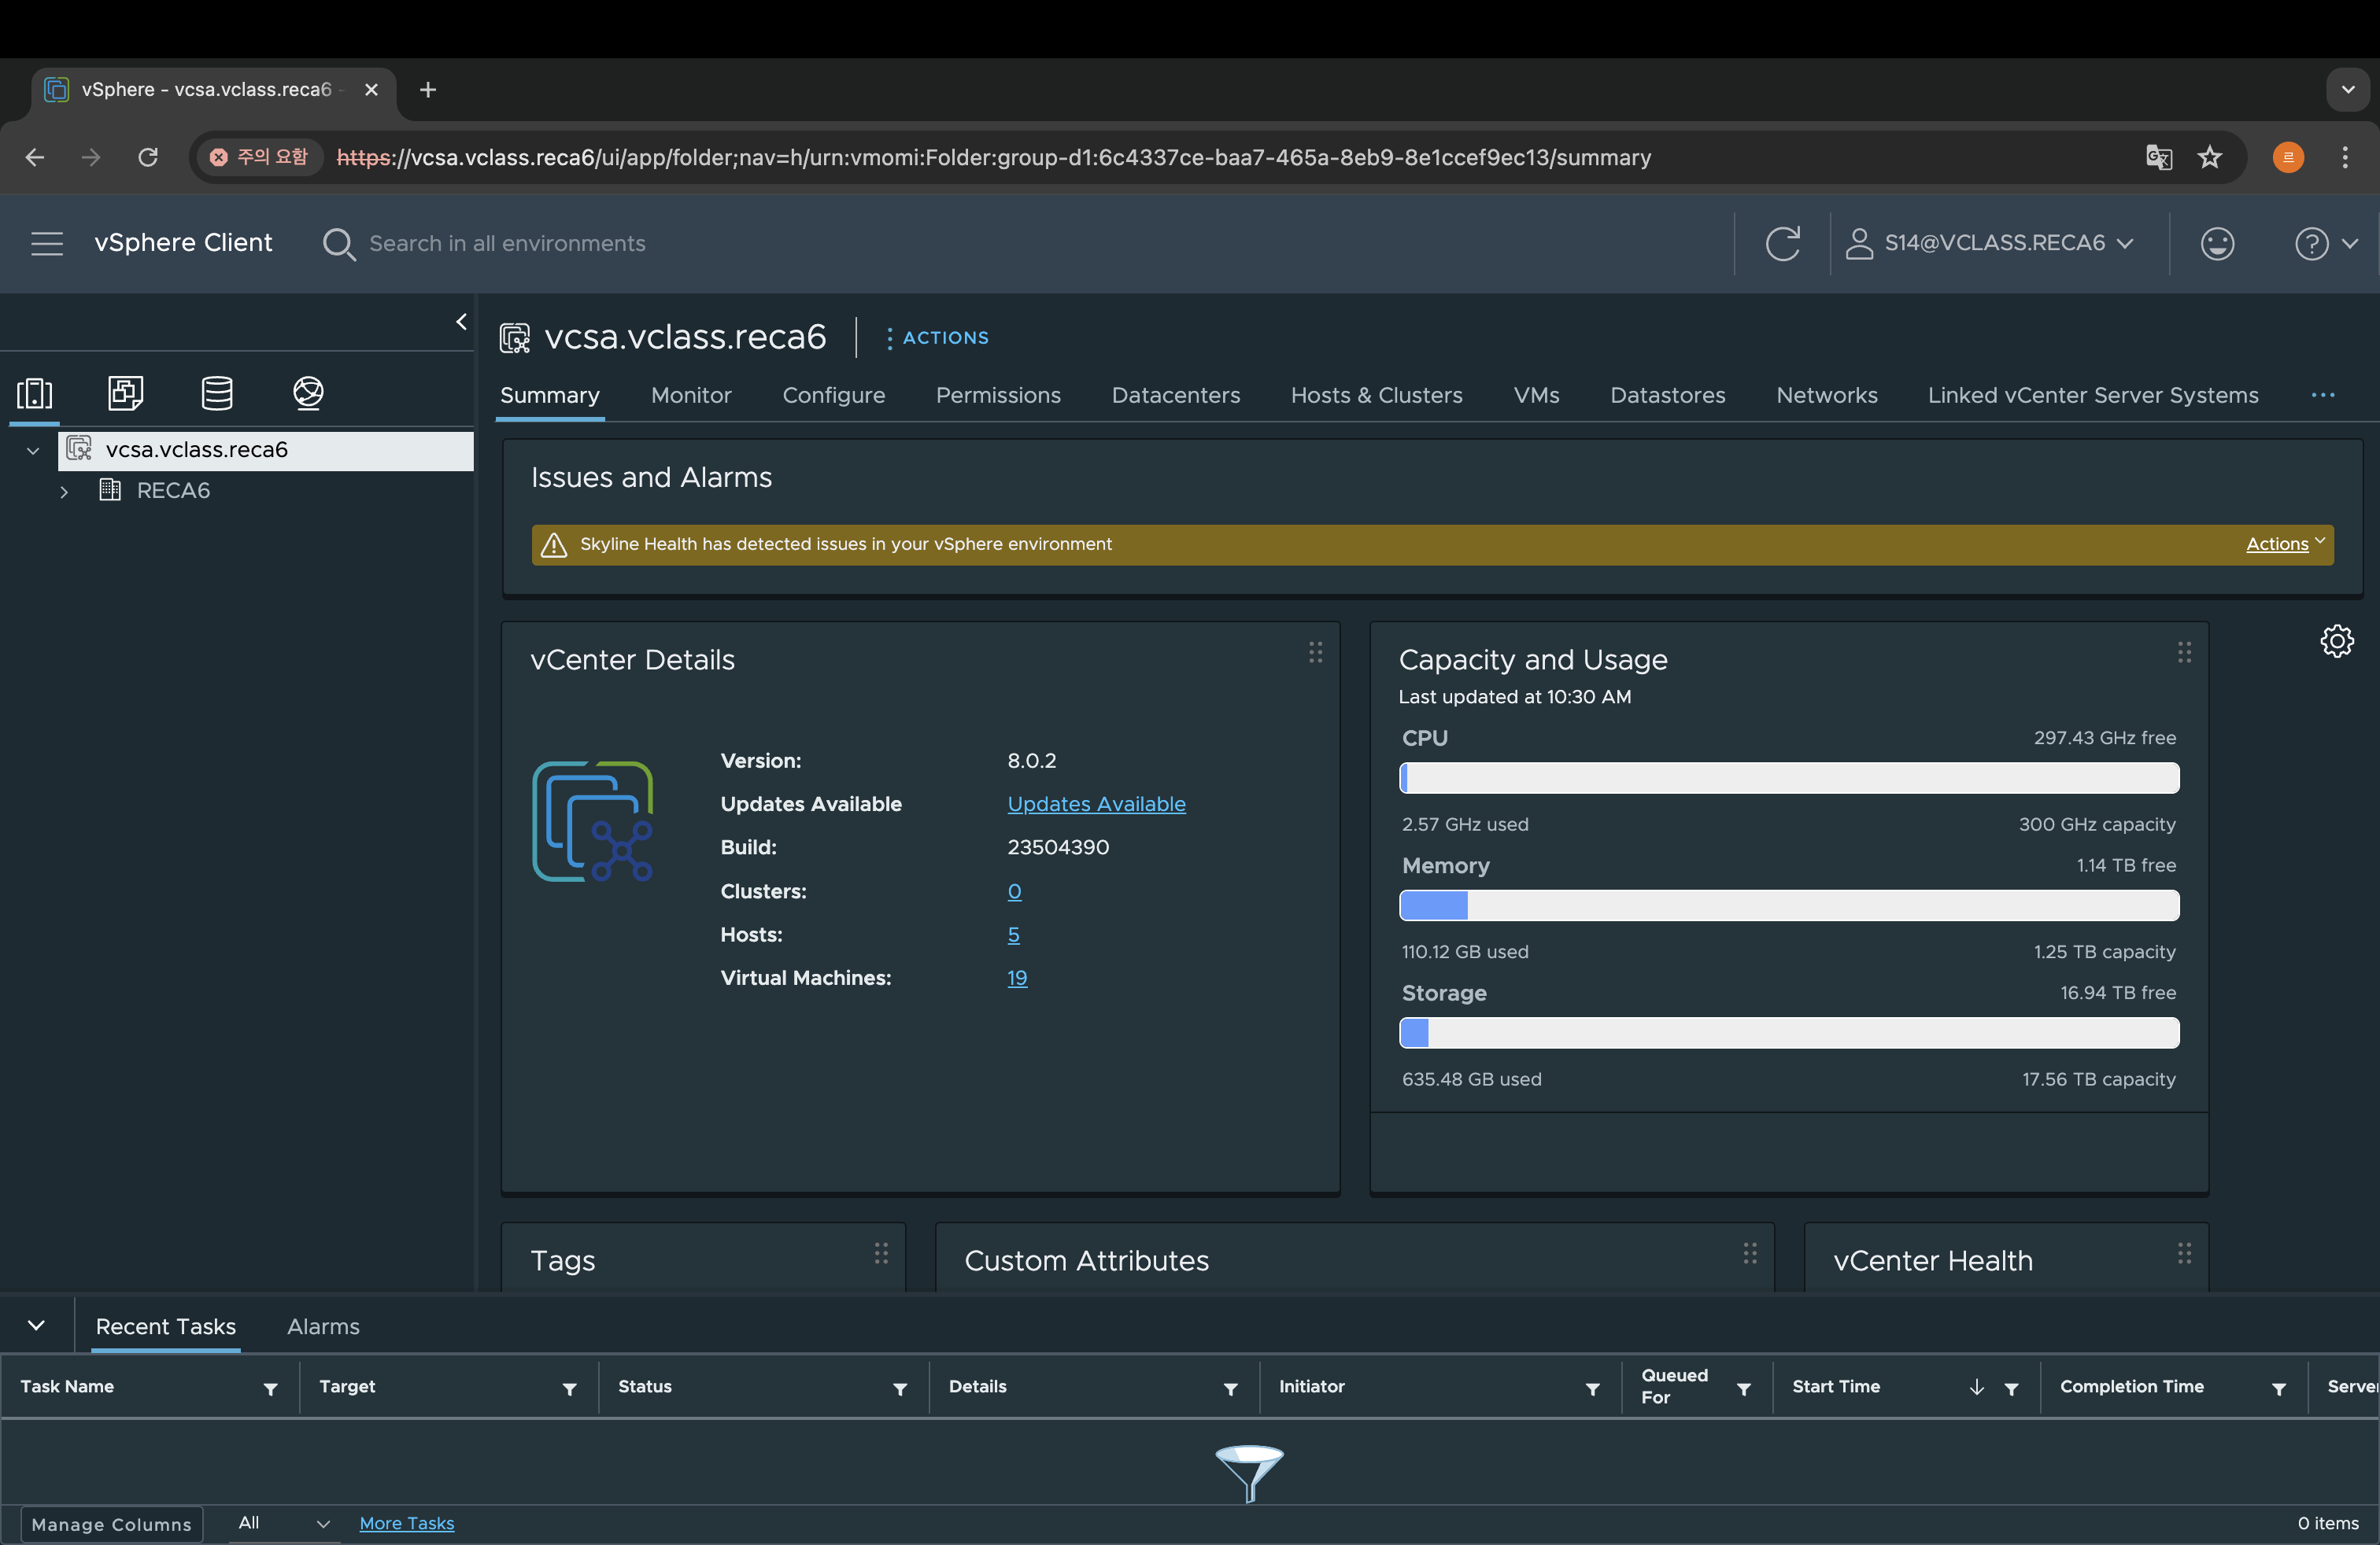
Task: Open the VMs and Templates inventory icon
Action: (125, 393)
